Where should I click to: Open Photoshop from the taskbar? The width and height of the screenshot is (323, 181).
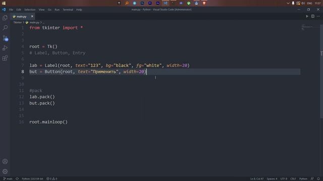142,3
